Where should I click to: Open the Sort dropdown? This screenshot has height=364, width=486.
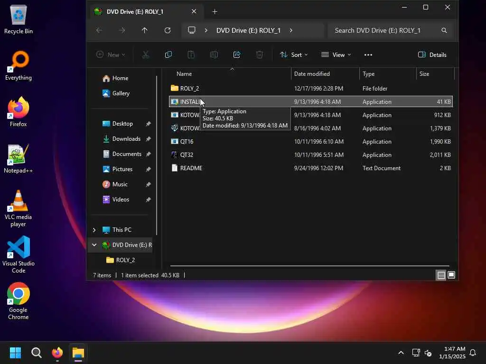pyautogui.click(x=294, y=55)
